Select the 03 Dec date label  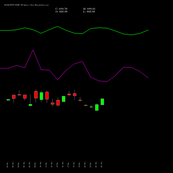[18, 165]
